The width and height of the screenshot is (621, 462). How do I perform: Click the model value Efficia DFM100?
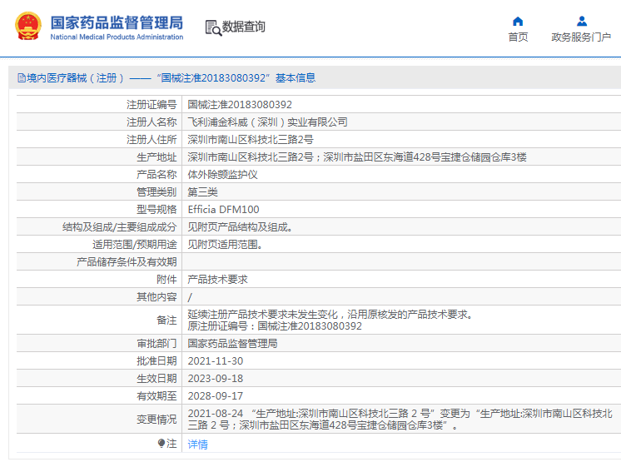(x=223, y=210)
